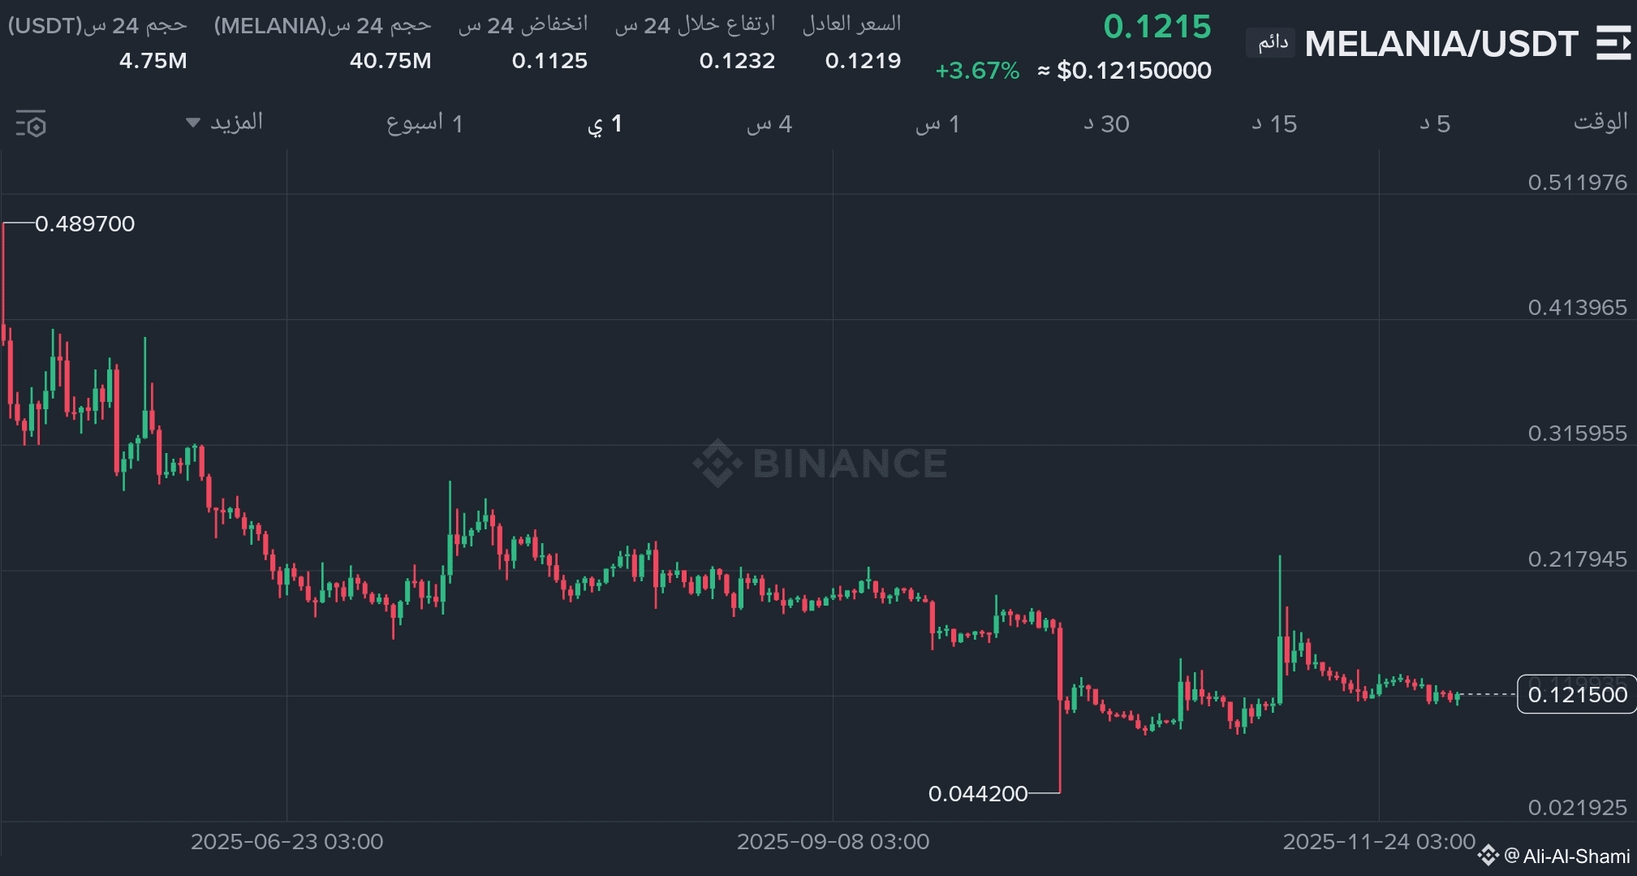
Task: Click the Binance logo beside Ali-Al-Shami
Action: tap(1488, 855)
